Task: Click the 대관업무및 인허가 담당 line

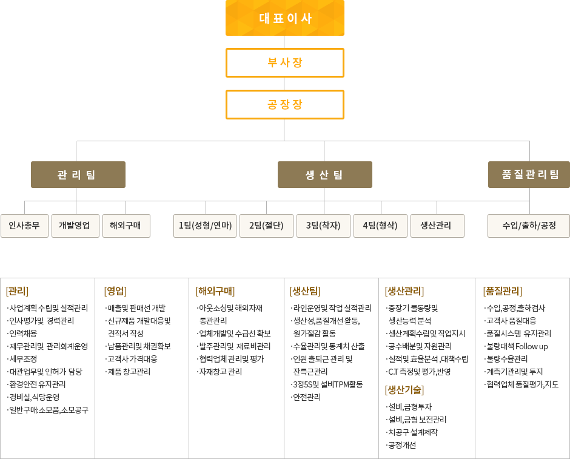Action: pyautogui.click(x=44, y=372)
